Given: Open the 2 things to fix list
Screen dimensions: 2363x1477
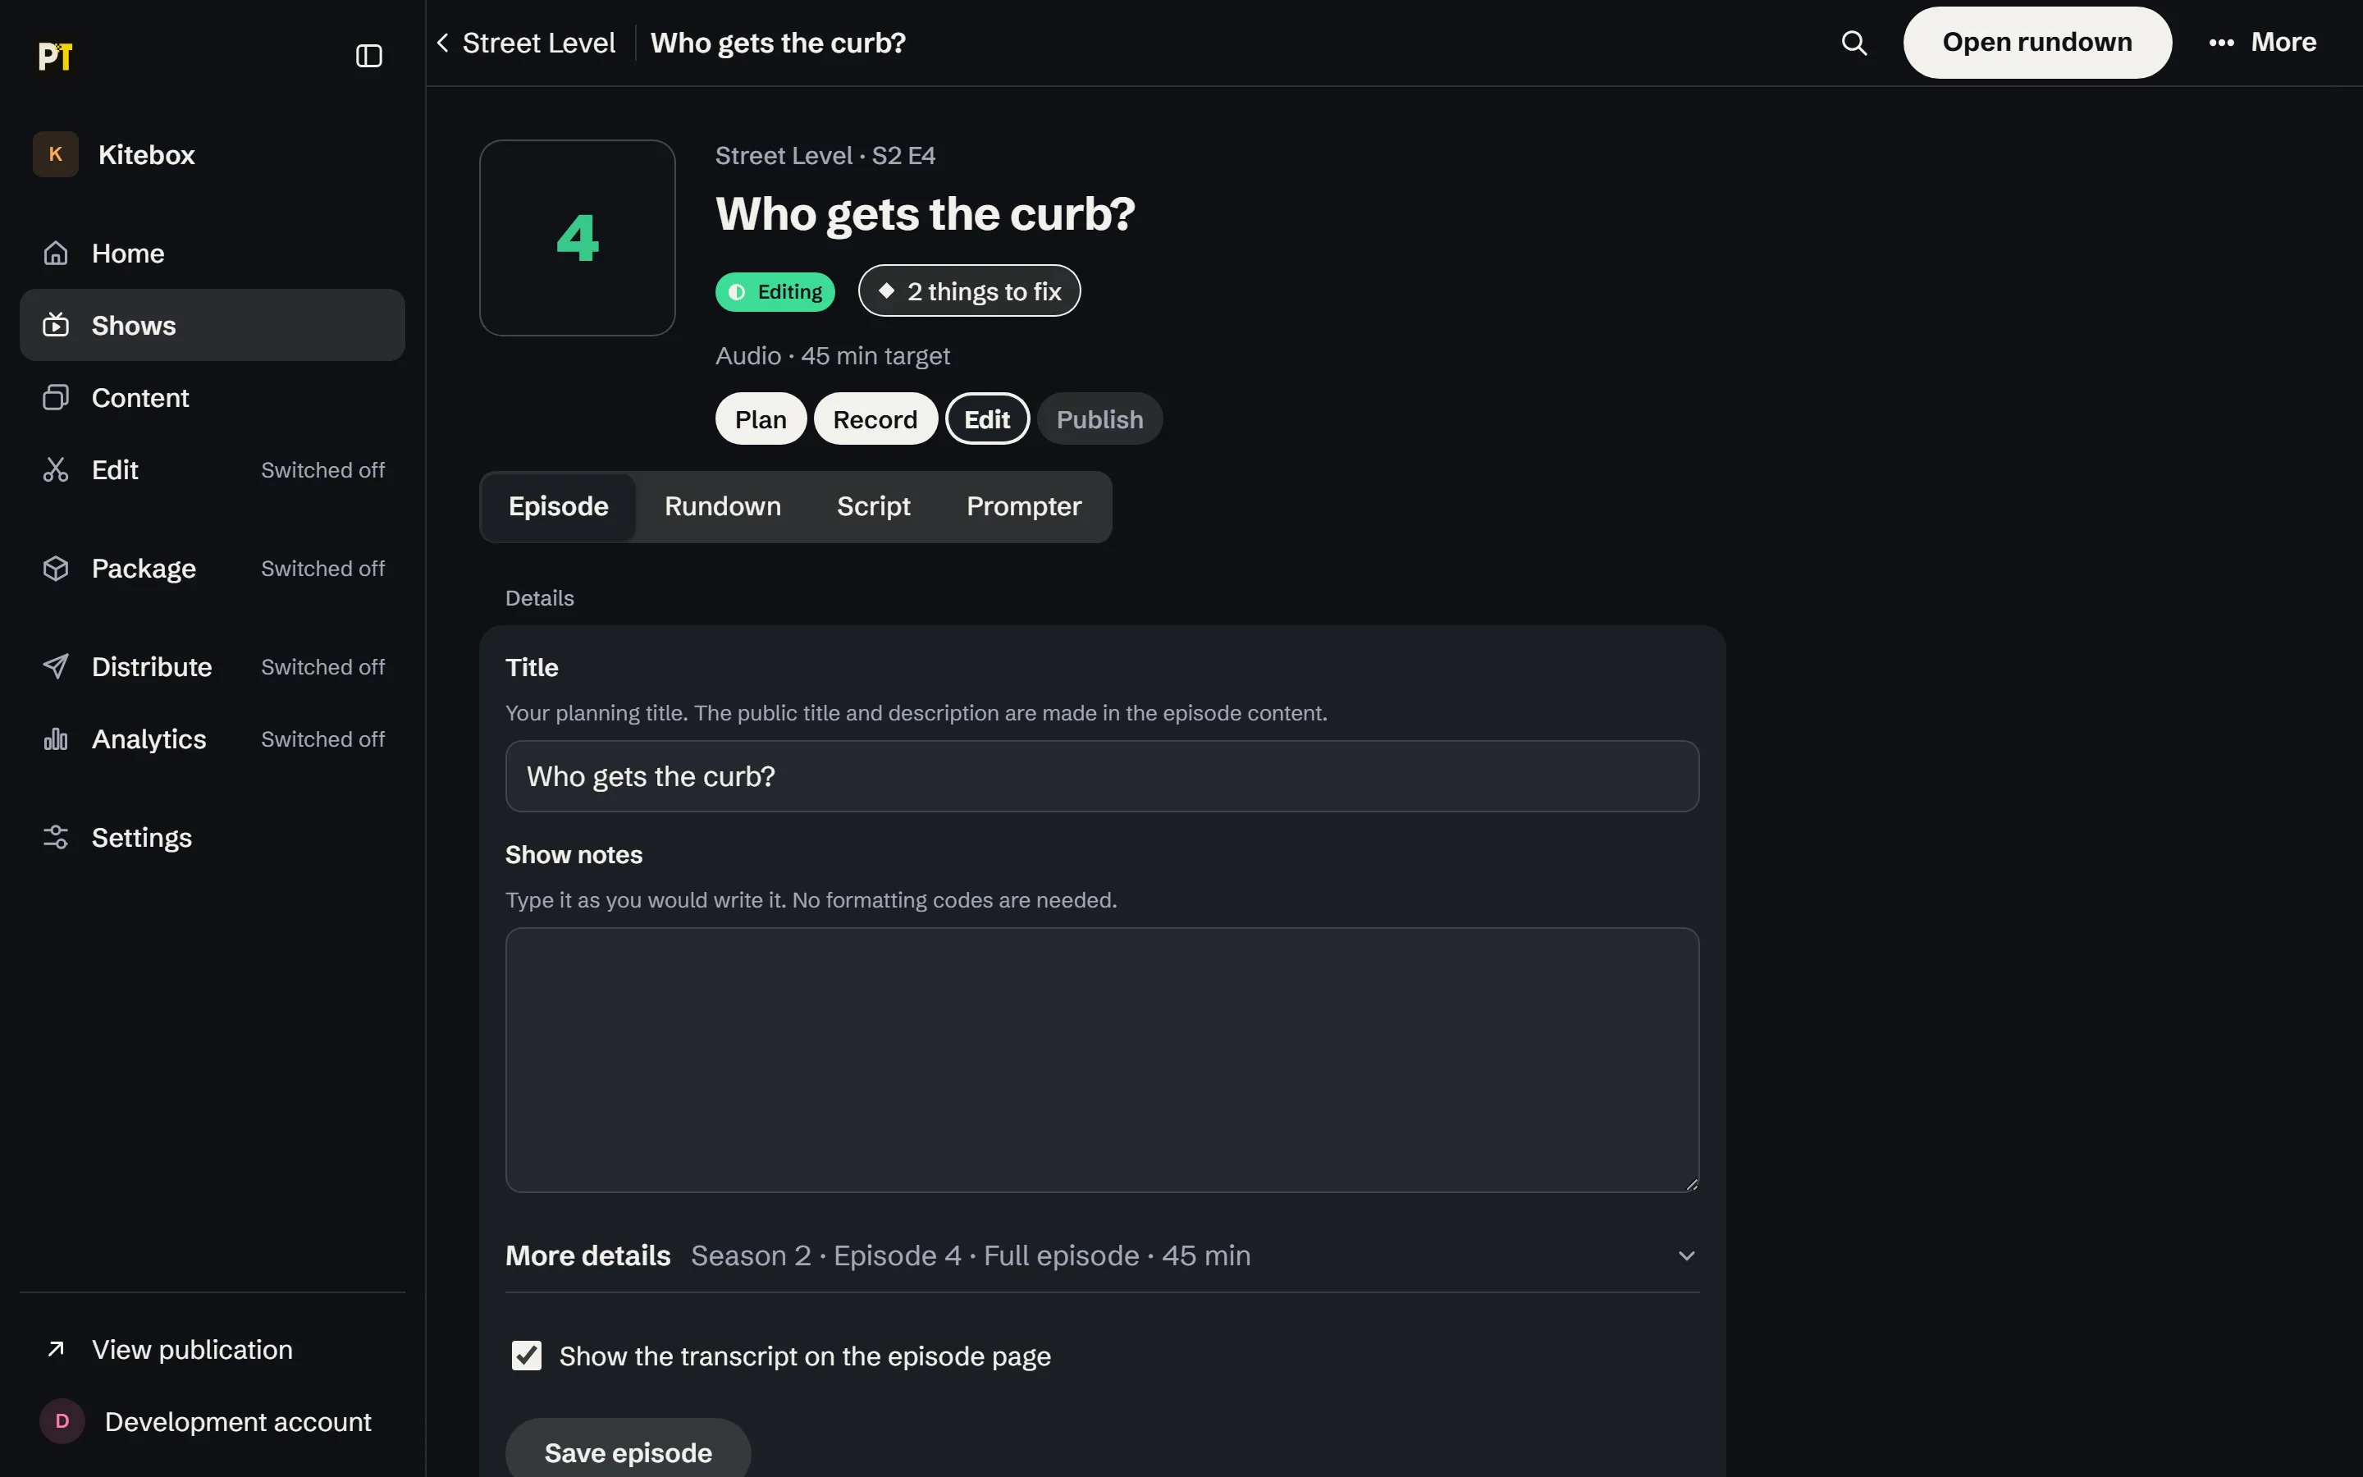Looking at the screenshot, I should click(x=969, y=291).
